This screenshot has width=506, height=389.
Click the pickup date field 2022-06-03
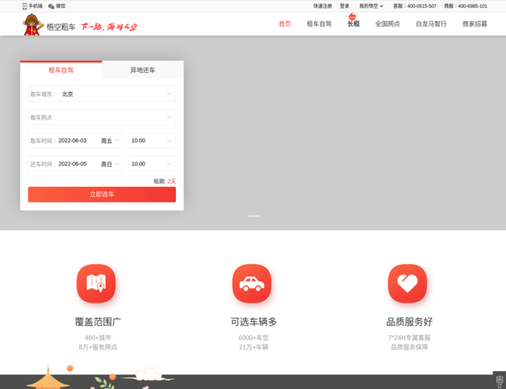coord(72,141)
